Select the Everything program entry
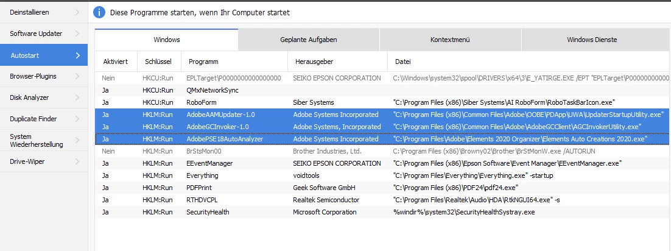Image resolution: width=671 pixels, height=251 pixels. [202, 175]
